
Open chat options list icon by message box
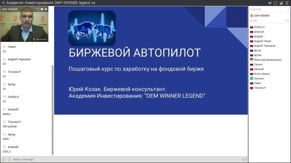pyautogui.click(x=4, y=159)
